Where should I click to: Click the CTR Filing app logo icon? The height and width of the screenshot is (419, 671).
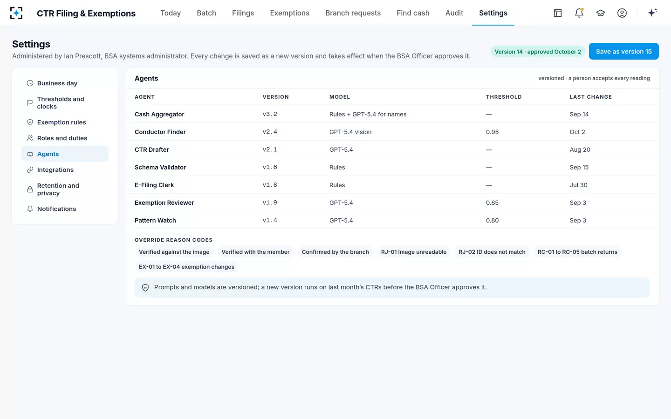(16, 13)
